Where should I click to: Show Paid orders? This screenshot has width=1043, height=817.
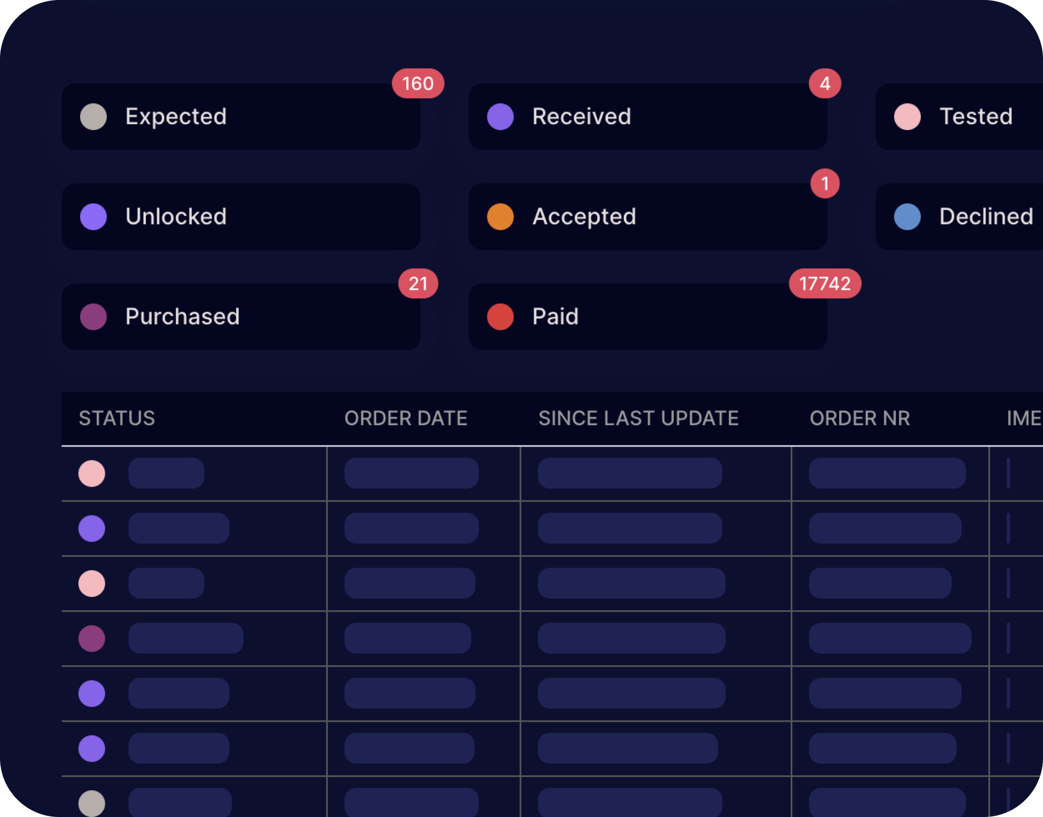647,317
